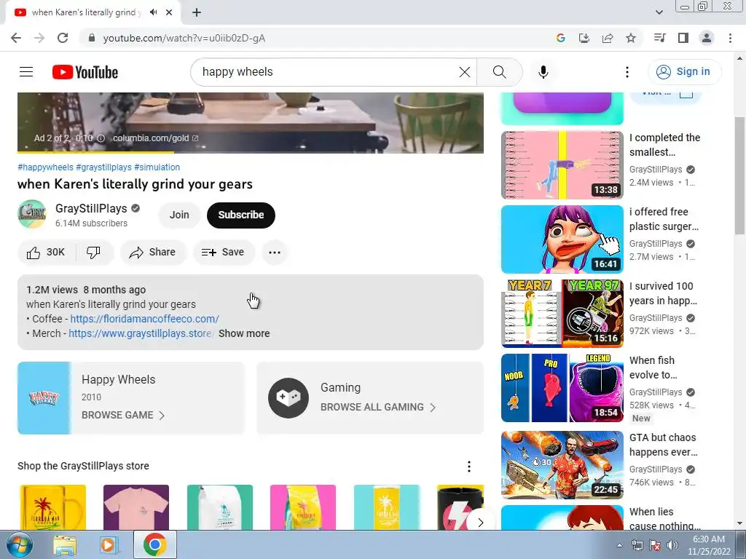Mute tab via speaker icon
This screenshot has height=559, width=746.
click(x=153, y=12)
